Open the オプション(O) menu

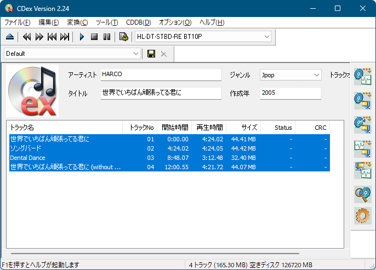click(175, 22)
